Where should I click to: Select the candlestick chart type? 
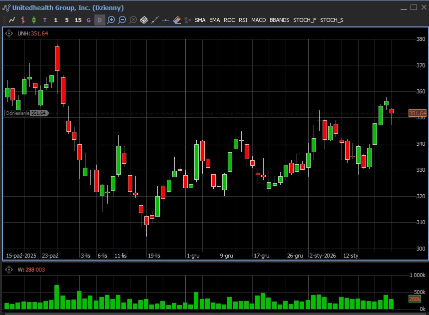[34, 20]
